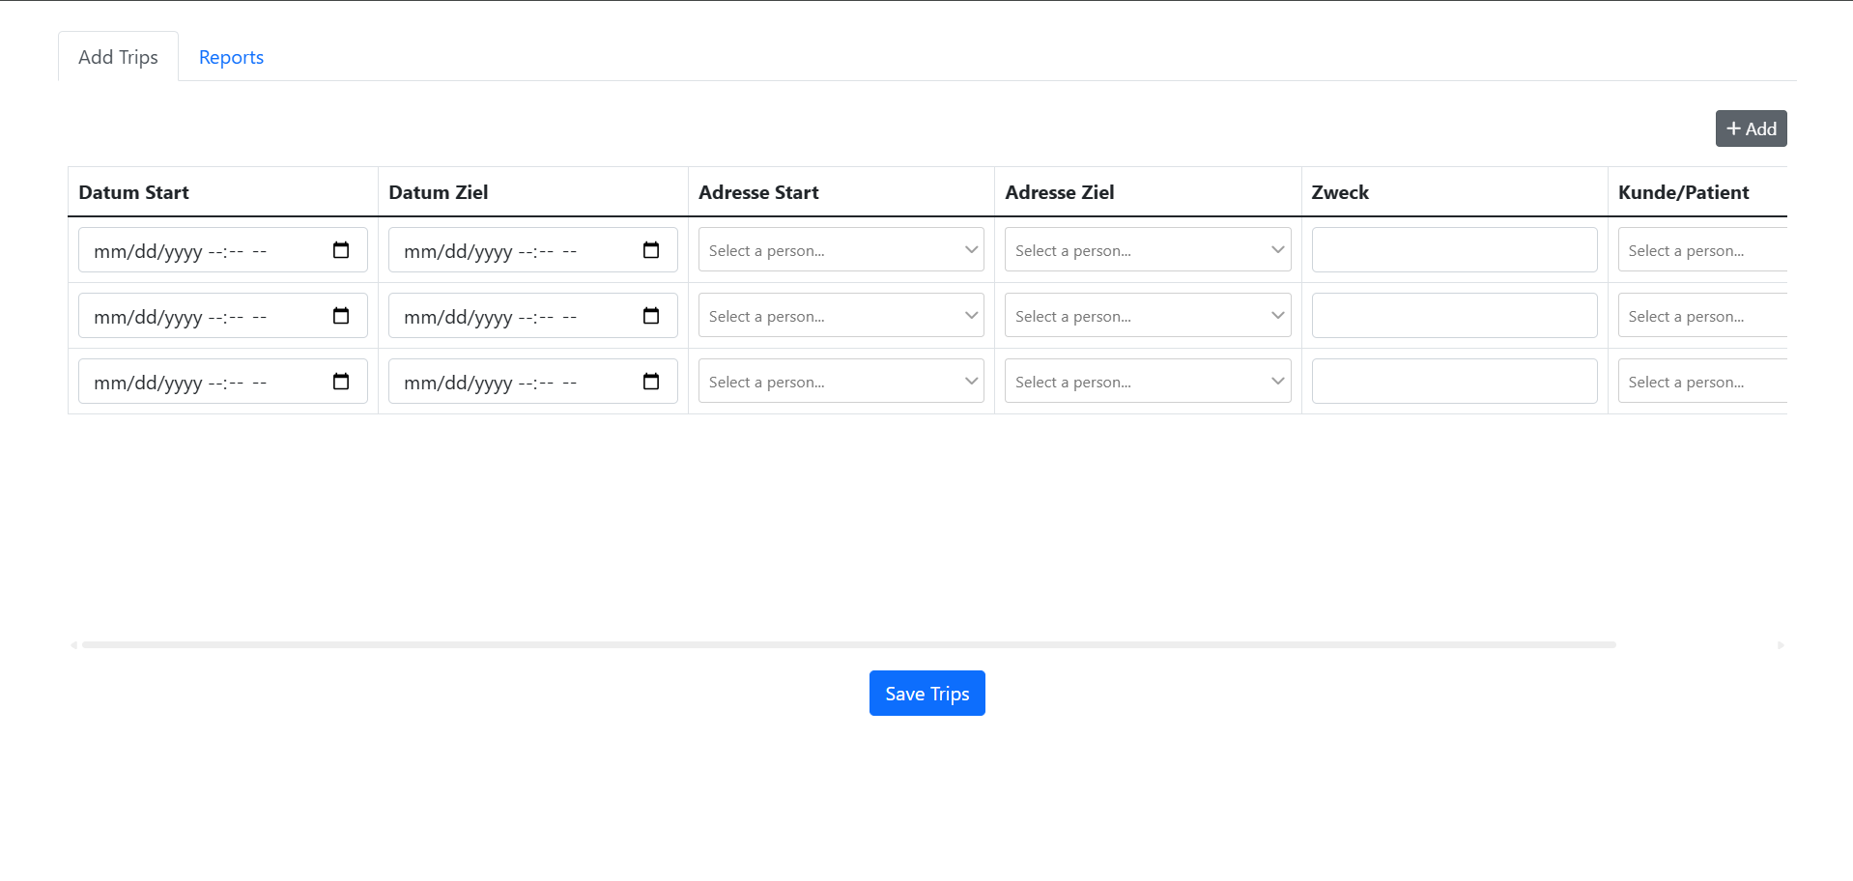
Task: Switch to the Reports tab
Action: pyautogui.click(x=231, y=57)
